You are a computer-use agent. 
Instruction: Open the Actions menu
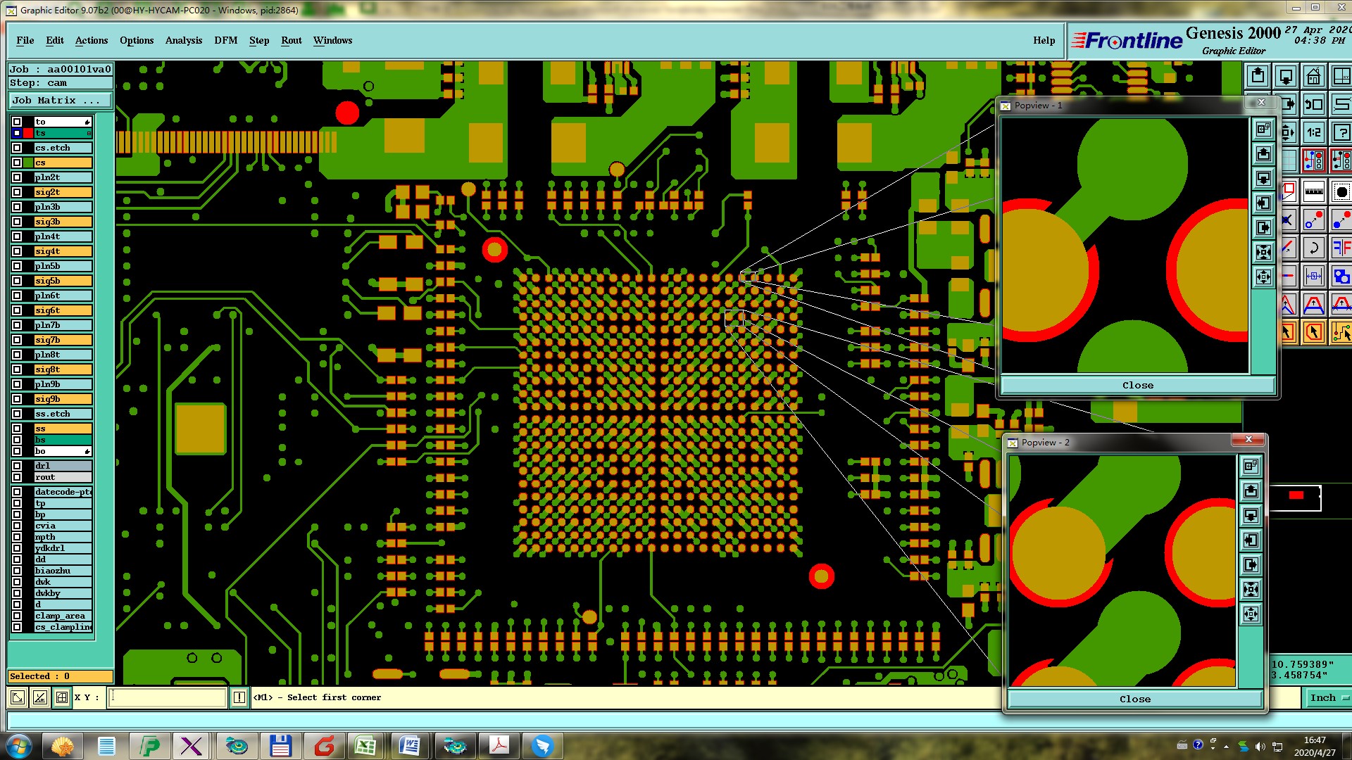[x=92, y=41]
